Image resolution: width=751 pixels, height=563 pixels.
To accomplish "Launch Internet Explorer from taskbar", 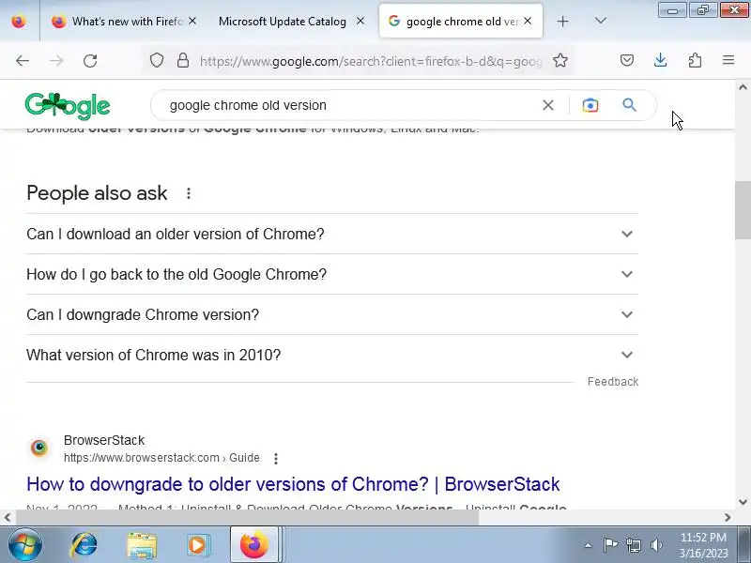I will (84, 545).
